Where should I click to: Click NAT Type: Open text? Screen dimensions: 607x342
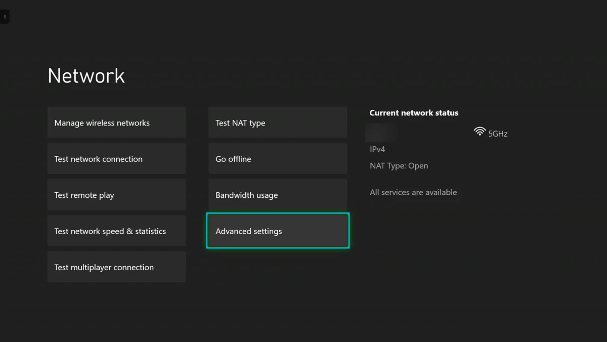pyautogui.click(x=399, y=166)
